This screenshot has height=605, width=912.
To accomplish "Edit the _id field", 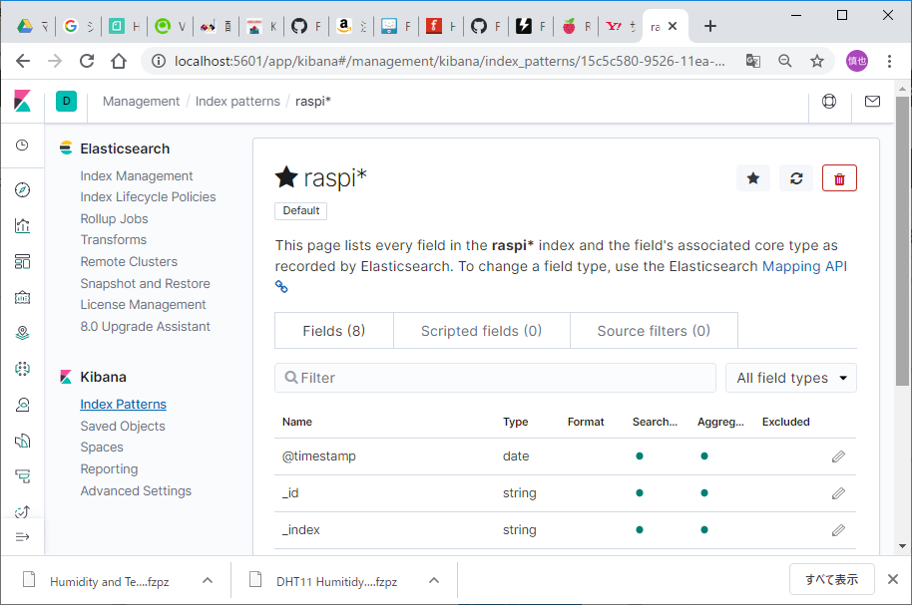I will [838, 493].
